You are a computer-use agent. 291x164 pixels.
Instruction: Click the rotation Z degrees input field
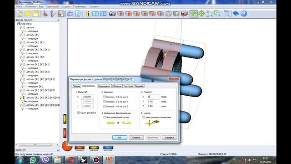(153, 106)
